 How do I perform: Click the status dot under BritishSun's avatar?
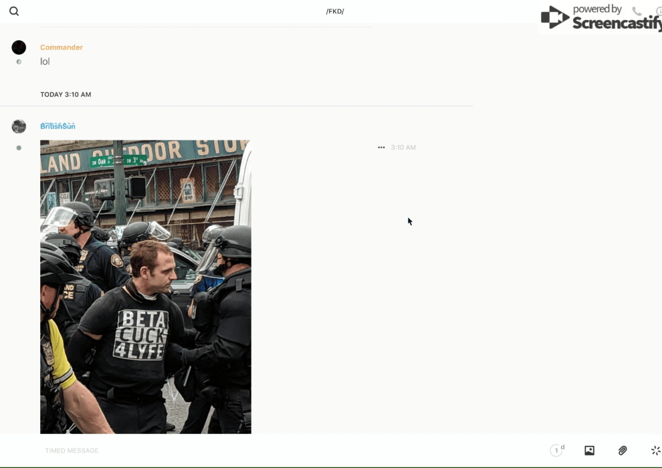pos(19,148)
